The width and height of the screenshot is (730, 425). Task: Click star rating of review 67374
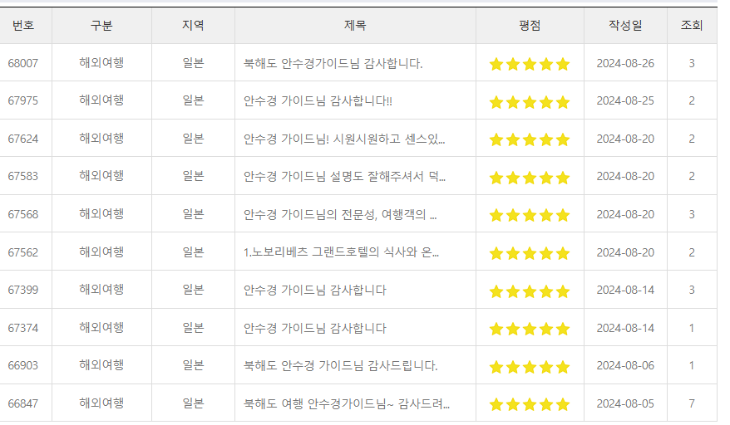530,330
